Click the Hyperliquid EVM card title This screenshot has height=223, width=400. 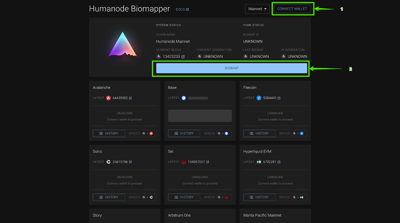[x=257, y=152]
